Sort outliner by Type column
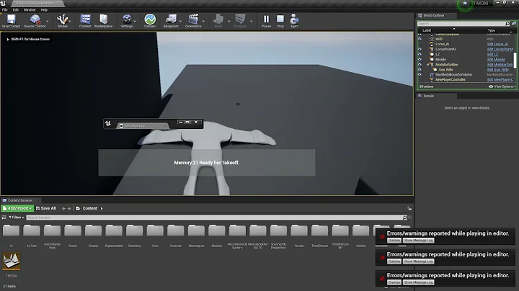The width and height of the screenshot is (519, 291). pyautogui.click(x=492, y=30)
